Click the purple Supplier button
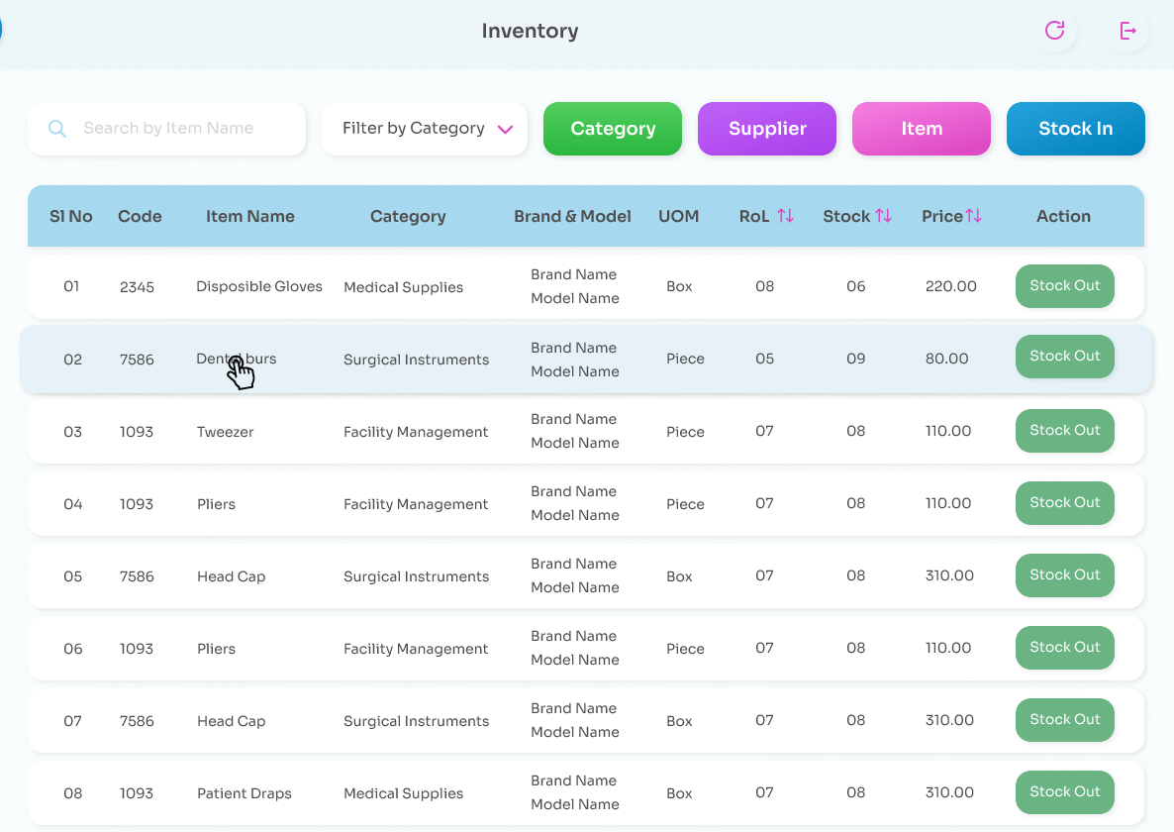The image size is (1174, 832). [x=766, y=128]
